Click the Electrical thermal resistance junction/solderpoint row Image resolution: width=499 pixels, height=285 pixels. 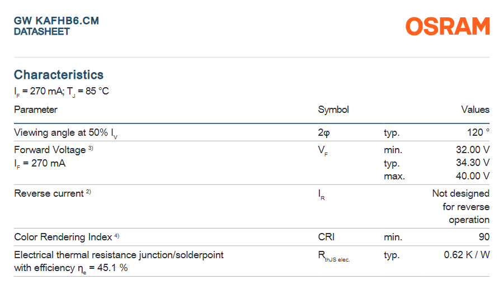pyautogui.click(x=252, y=261)
